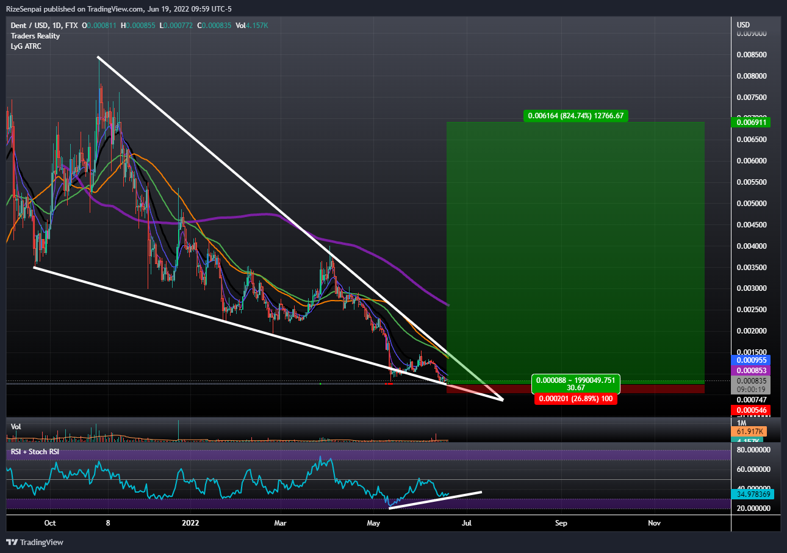
Task: Click the USD currency label on price axis
Action: pyautogui.click(x=743, y=25)
